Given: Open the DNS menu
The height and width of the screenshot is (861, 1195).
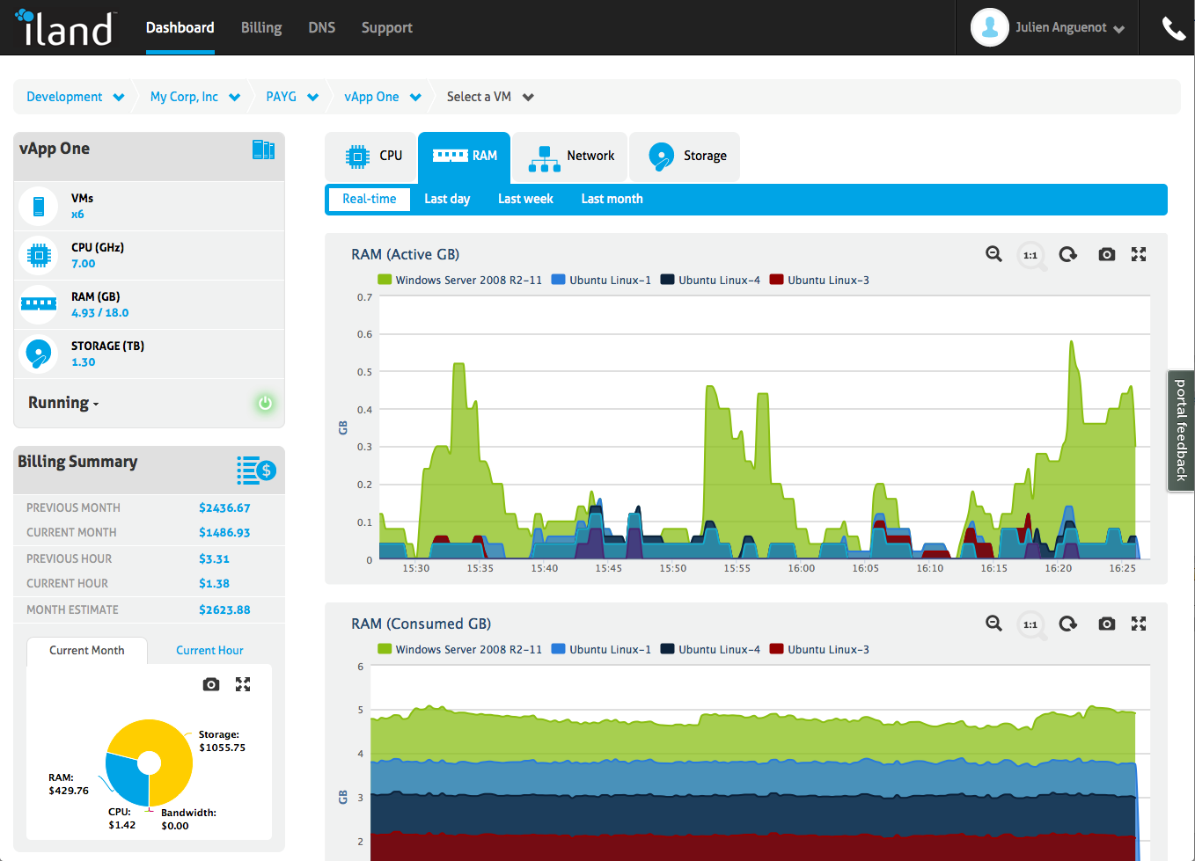Looking at the screenshot, I should [x=322, y=27].
